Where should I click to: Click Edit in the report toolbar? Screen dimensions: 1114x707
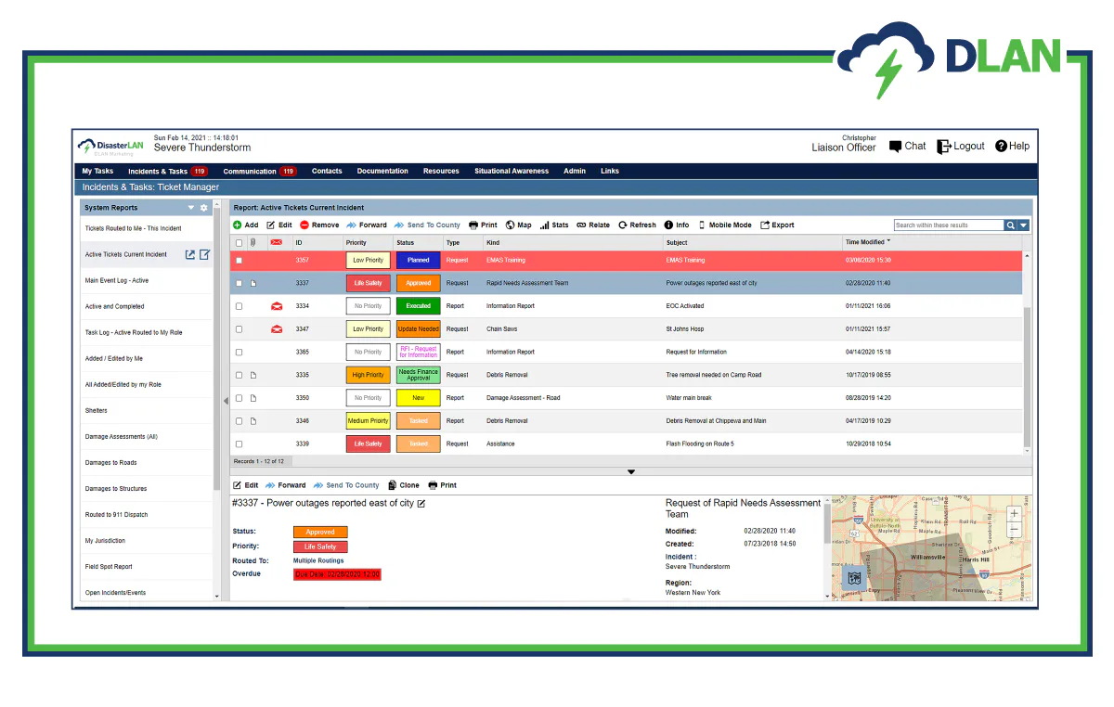[279, 225]
